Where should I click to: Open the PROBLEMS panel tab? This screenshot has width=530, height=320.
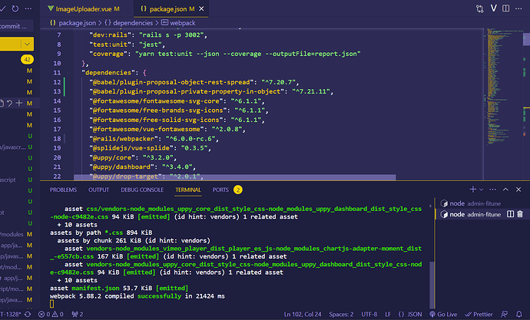tap(63, 190)
